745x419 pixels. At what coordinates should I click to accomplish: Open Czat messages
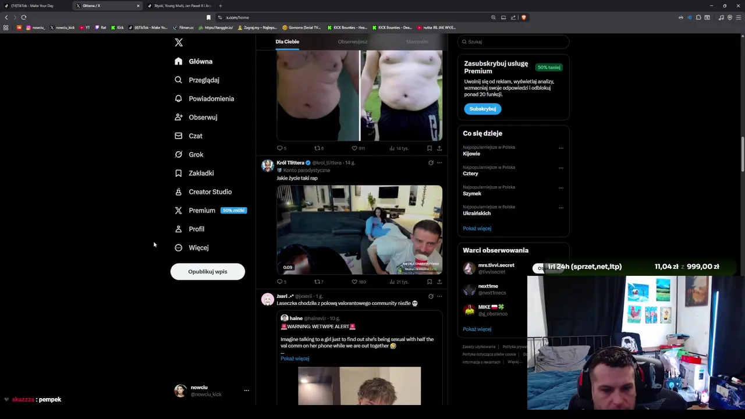[188, 136]
